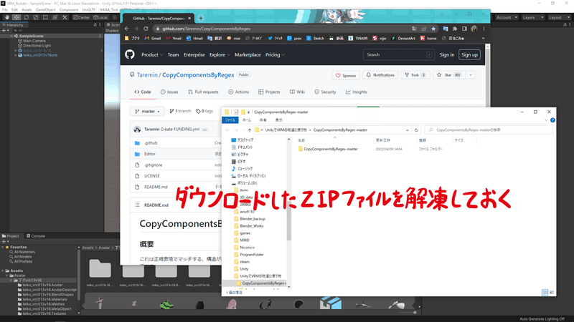Switch to the Console tab in Unity
Image resolution: width=574 pixels, height=322 pixels.
tap(36, 236)
